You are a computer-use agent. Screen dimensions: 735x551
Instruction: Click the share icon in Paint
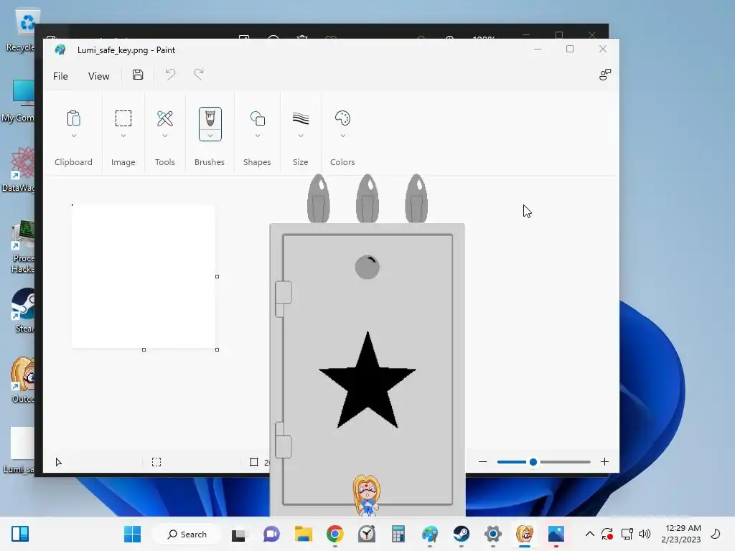click(605, 75)
